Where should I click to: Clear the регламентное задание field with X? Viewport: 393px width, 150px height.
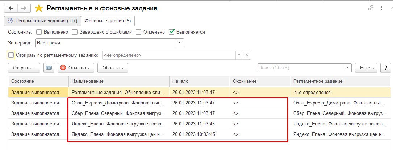coord(247,55)
